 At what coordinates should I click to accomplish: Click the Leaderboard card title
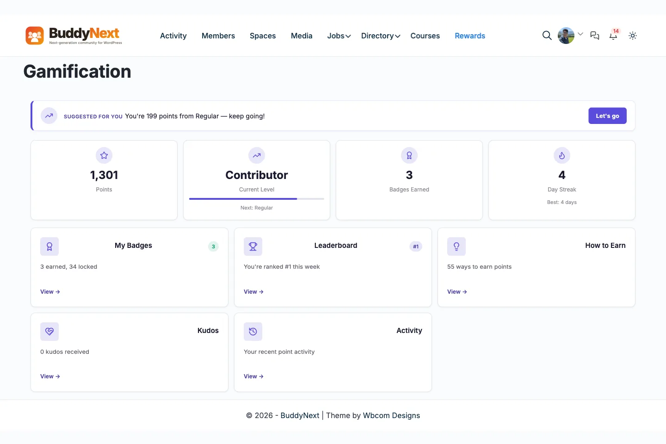point(336,246)
